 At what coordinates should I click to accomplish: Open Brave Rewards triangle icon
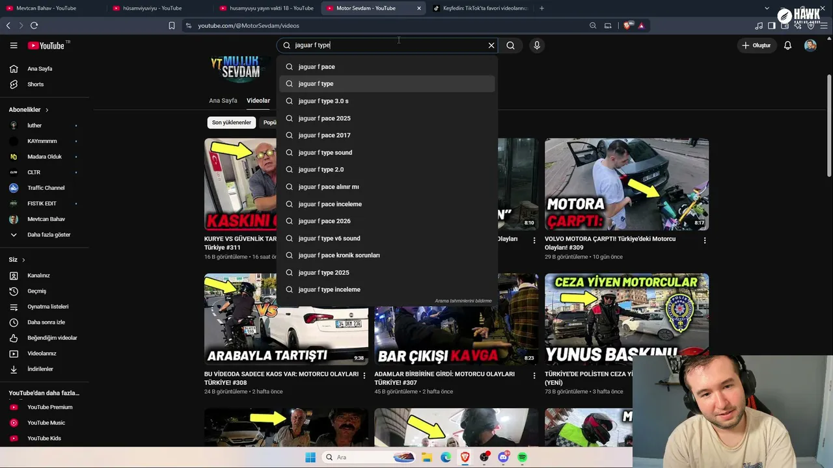coord(641,25)
